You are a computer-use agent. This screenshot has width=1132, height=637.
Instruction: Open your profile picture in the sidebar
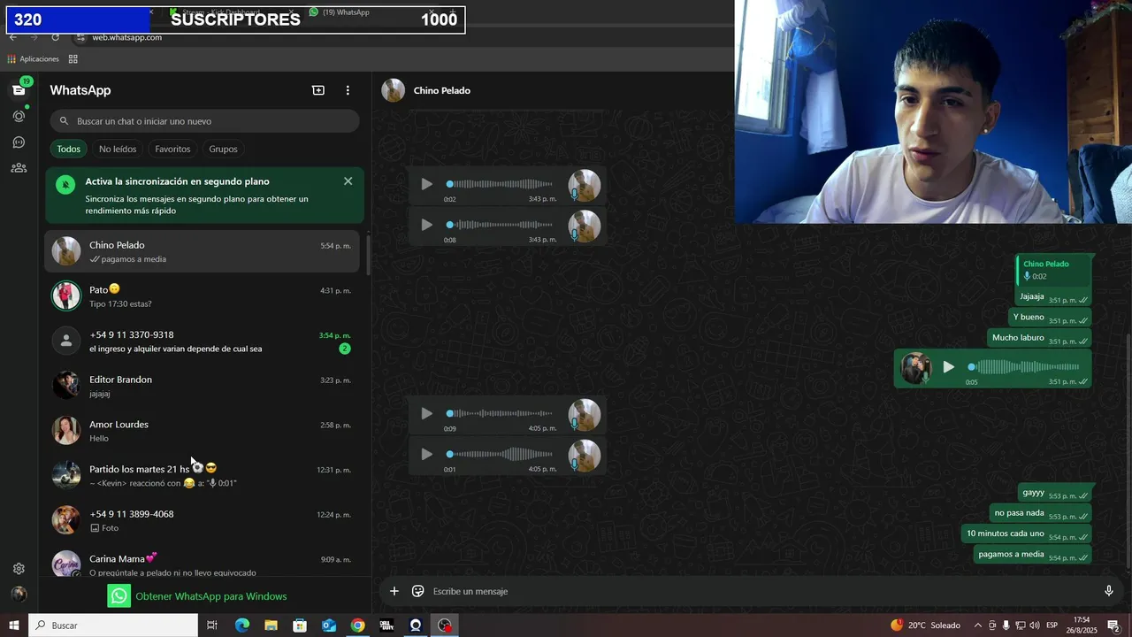(19, 595)
